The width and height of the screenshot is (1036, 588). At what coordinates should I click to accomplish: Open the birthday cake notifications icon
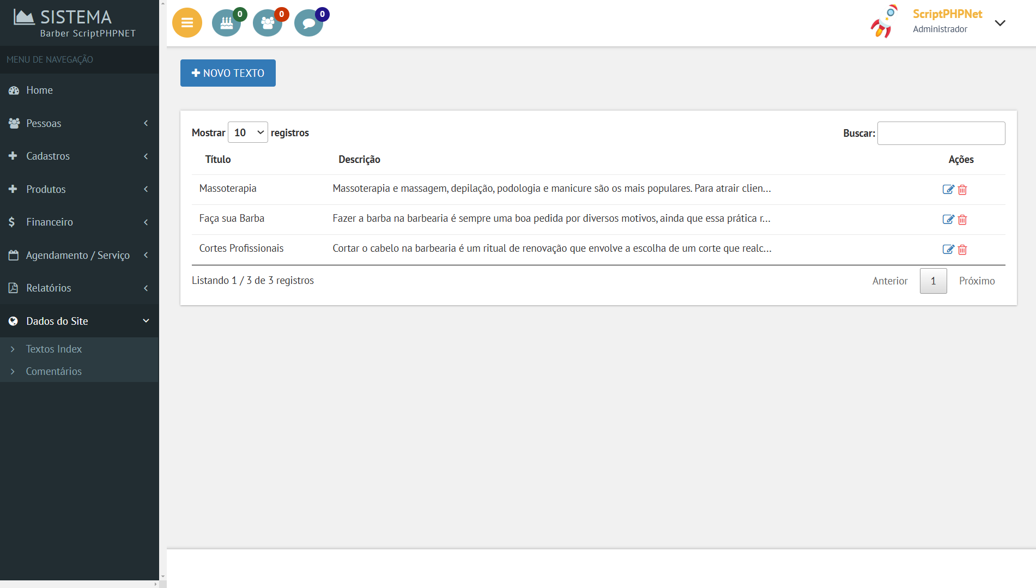[226, 23]
